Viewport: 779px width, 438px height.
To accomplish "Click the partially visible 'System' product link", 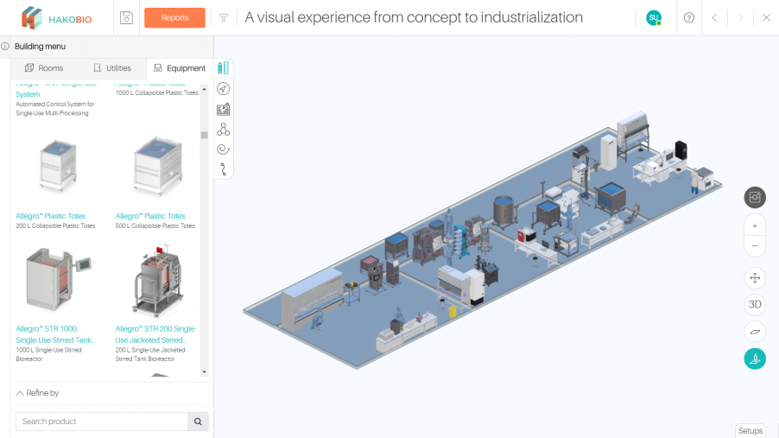I will 28,94.
